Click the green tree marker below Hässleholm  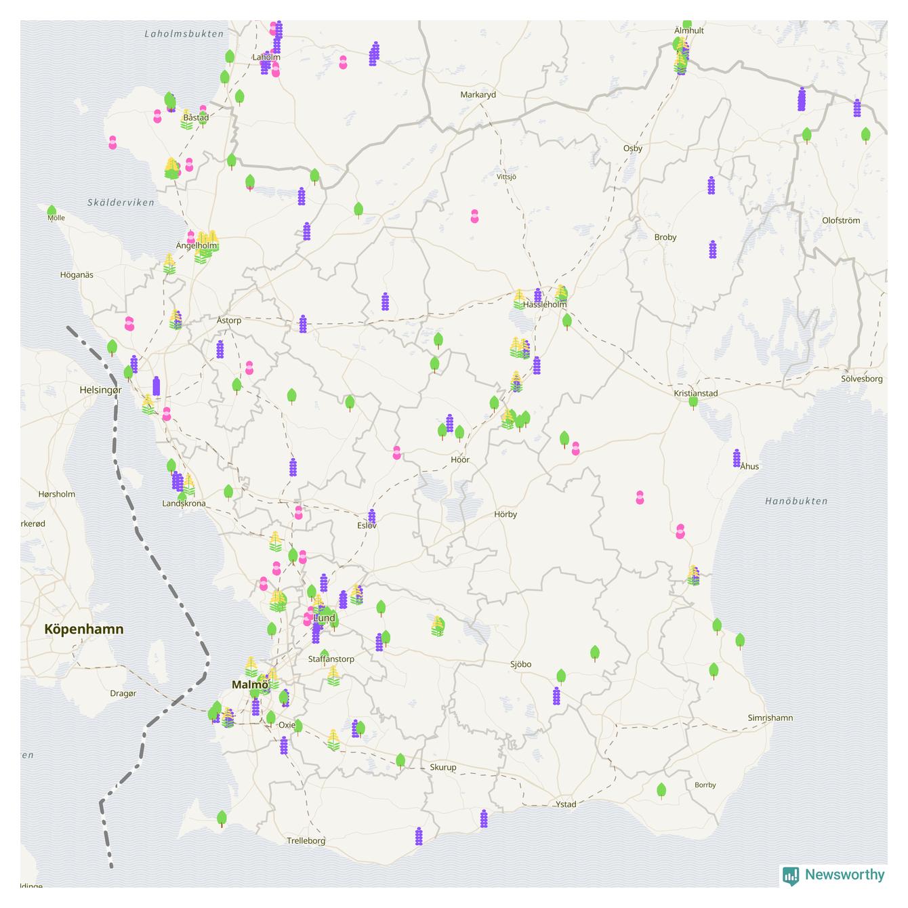tap(567, 321)
